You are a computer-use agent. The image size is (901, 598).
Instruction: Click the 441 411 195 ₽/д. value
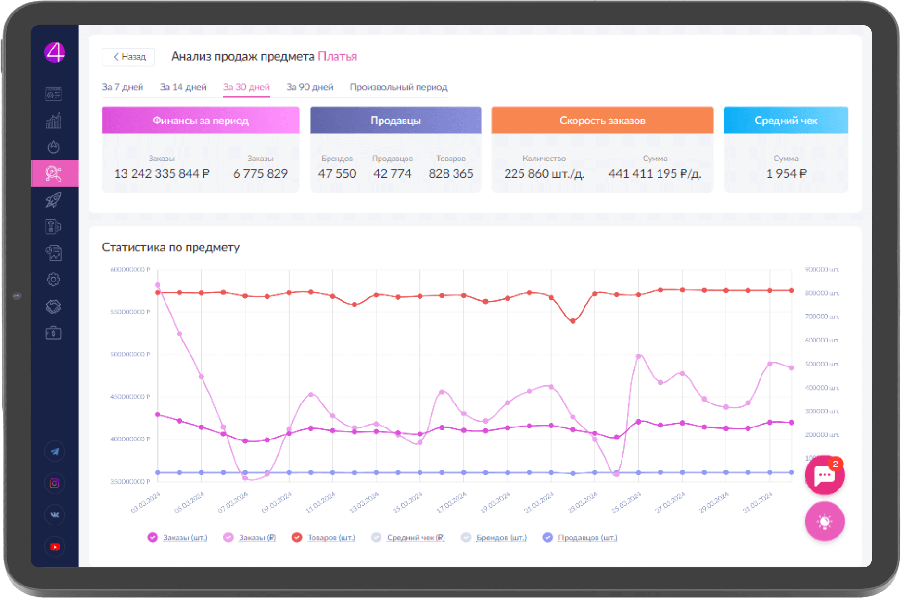[x=655, y=173]
